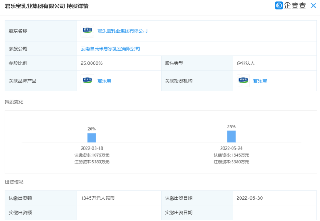Click the 企查查 logo at top right
The image size is (320, 221).
tap(290, 6)
